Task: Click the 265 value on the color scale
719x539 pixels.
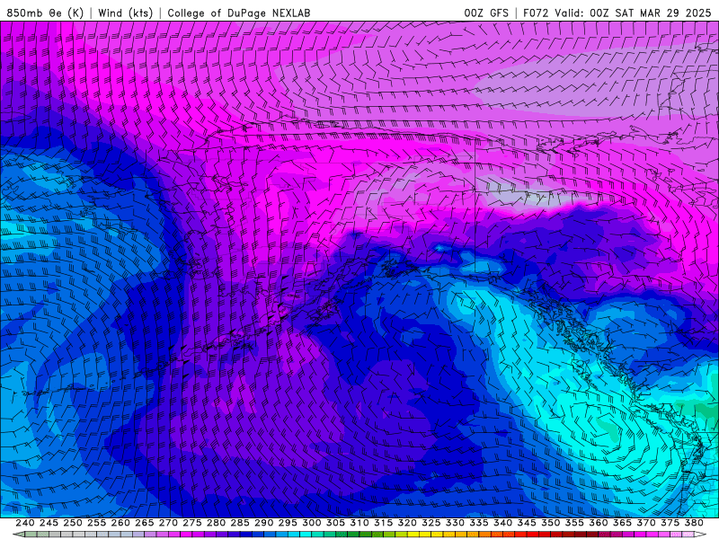Action: click(145, 523)
